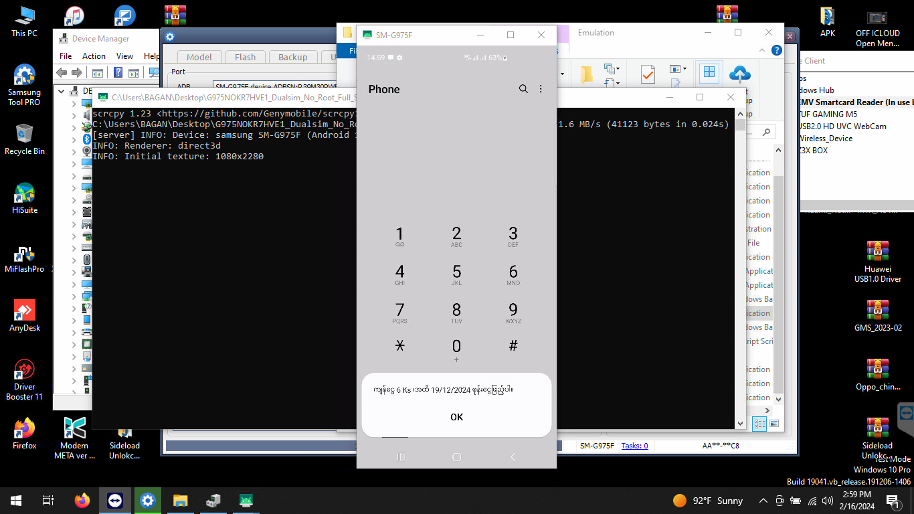Click Back arrow in Device Manager toolbar
Viewport: 914px width, 514px height.
click(62, 72)
